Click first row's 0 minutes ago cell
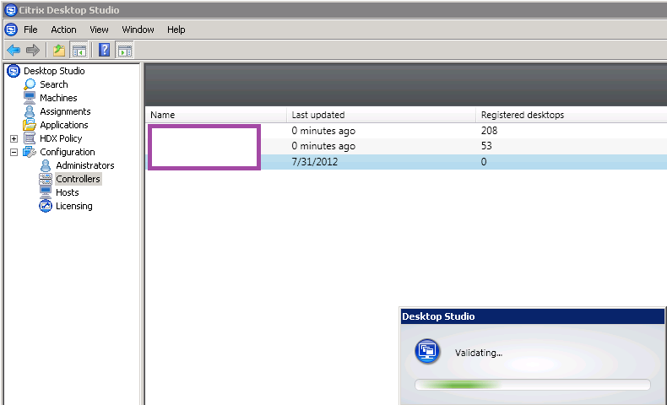This screenshot has height=405, width=667. point(323,131)
